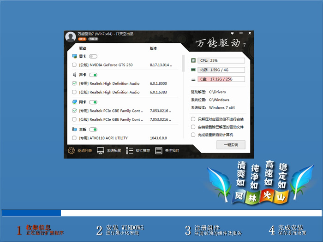Viewport: 323px width, 242px height.
Task: Minimize the 万能驱动7 window
Action: tap(241, 33)
